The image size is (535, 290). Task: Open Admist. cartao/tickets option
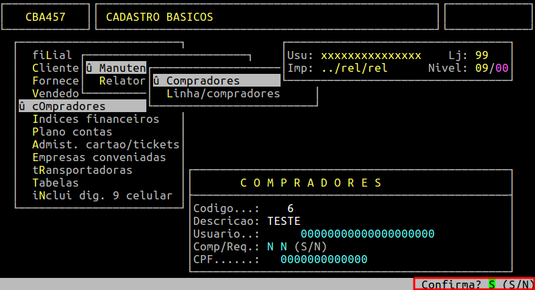[106, 144]
